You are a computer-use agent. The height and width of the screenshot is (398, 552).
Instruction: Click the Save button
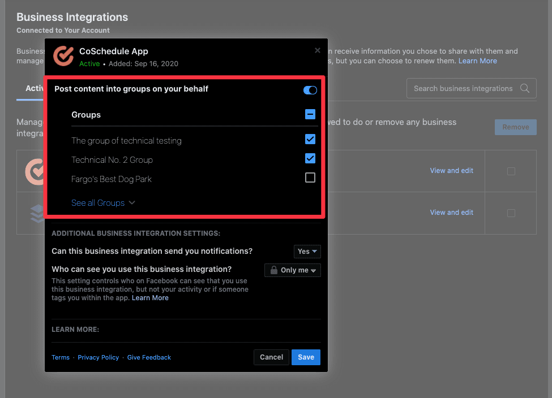click(306, 357)
